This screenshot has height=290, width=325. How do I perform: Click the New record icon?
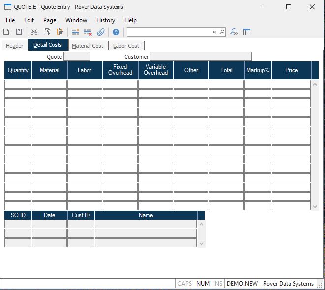(x=6, y=32)
